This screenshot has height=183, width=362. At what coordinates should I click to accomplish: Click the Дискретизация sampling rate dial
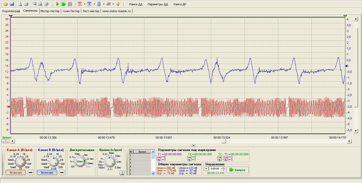80,161
